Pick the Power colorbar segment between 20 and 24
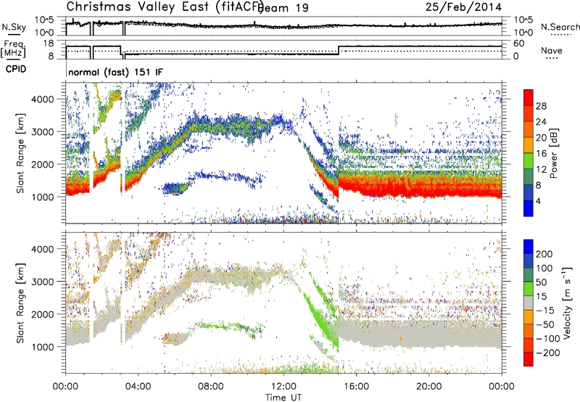Image resolution: width=580 pixels, height=402 pixels. pyautogui.click(x=529, y=129)
